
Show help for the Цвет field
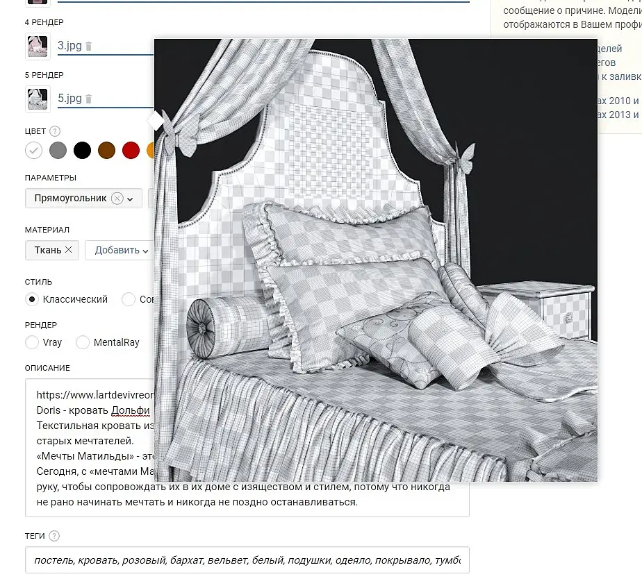coord(55,131)
